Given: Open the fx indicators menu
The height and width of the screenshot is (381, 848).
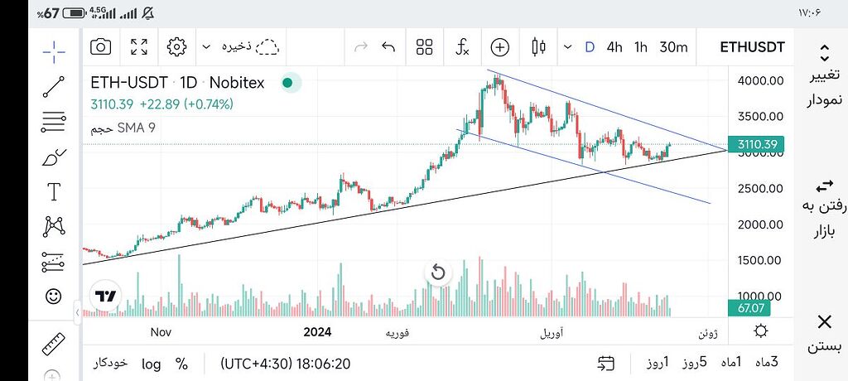Looking at the screenshot, I should coord(463,46).
